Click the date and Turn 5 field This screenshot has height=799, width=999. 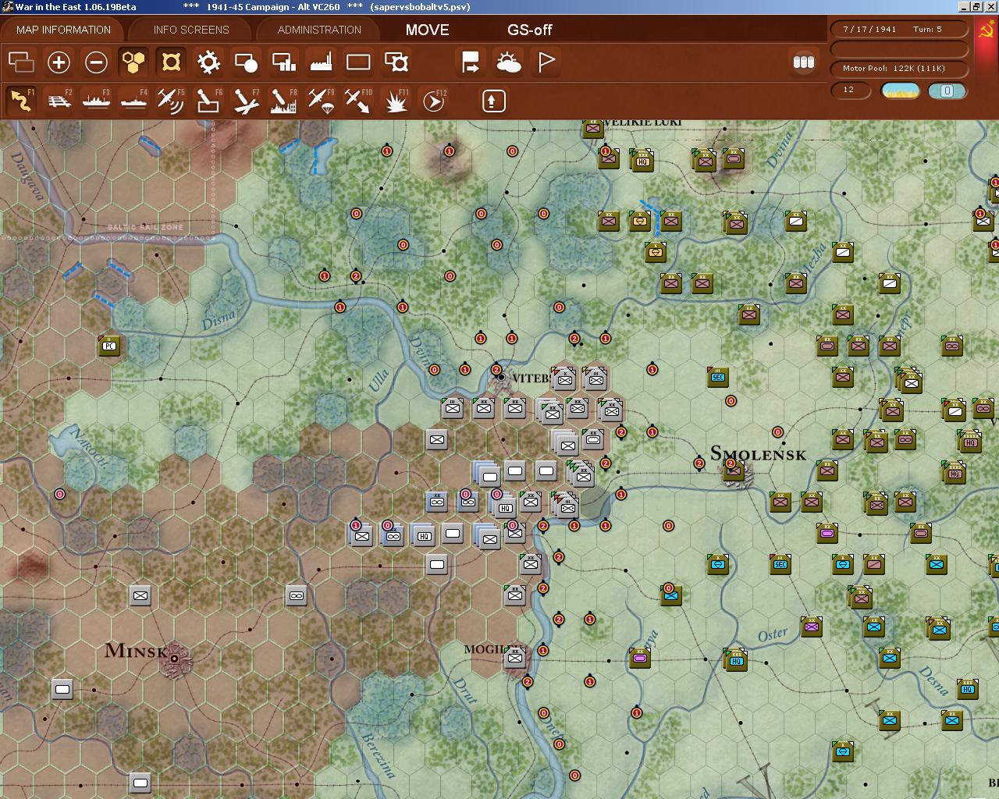coord(898,29)
